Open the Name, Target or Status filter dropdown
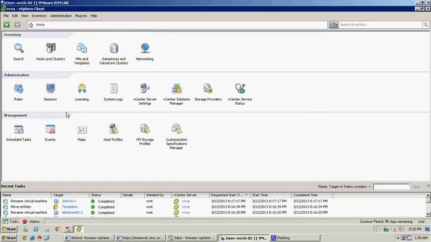 click(x=344, y=187)
